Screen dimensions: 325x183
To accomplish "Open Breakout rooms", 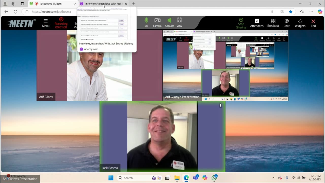I will pyautogui.click(x=273, y=23).
